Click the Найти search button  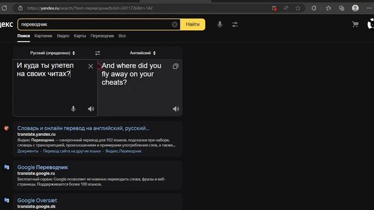[192, 24]
